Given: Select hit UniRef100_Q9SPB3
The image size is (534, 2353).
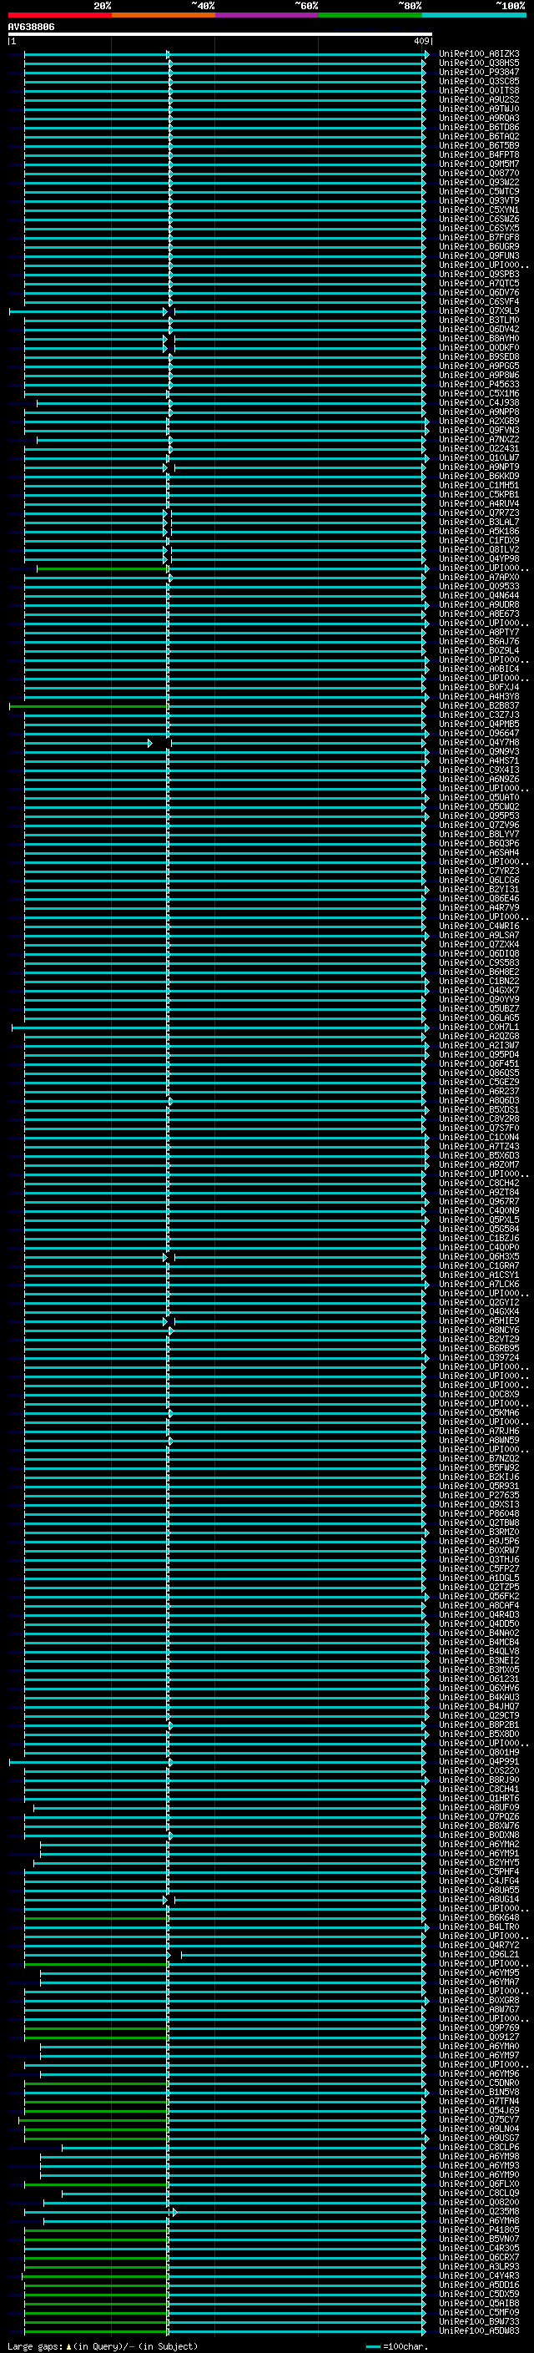Looking at the screenshot, I should coord(479,274).
